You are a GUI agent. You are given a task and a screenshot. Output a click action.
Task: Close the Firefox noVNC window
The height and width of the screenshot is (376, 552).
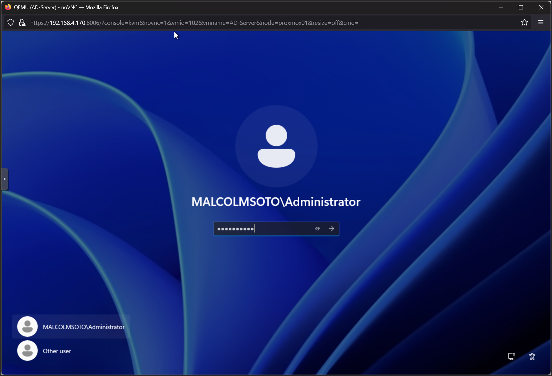click(x=541, y=7)
